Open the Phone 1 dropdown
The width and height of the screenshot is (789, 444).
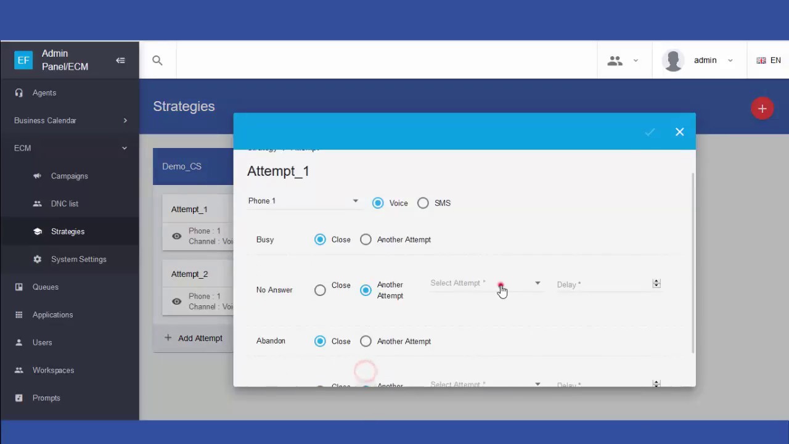303,201
